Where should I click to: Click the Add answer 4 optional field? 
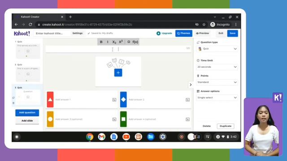point(156,119)
